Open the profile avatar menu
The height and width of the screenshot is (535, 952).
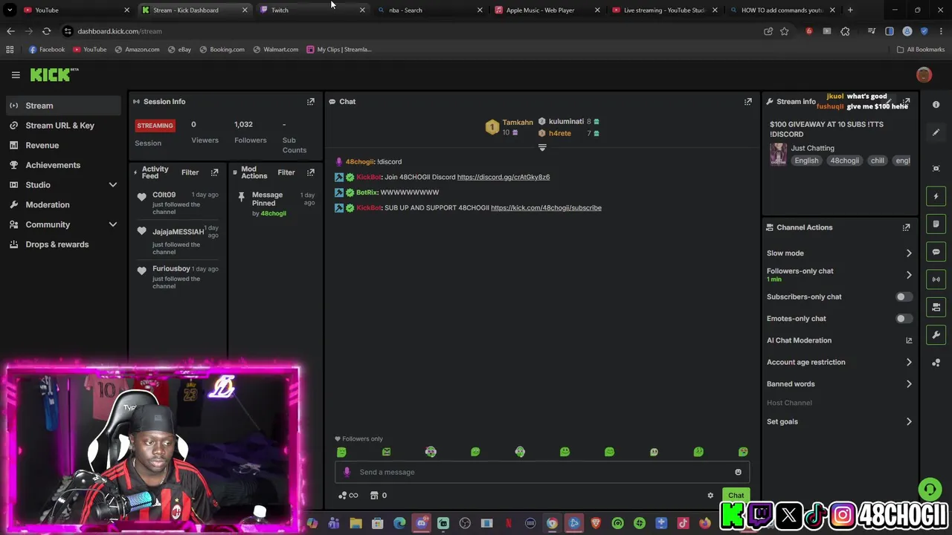tap(924, 75)
